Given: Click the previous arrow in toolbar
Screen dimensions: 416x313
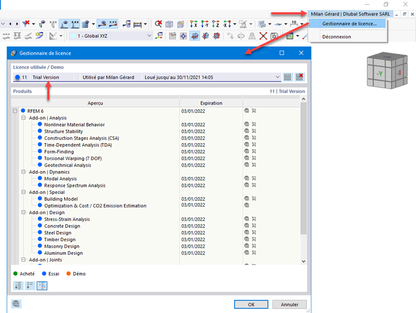Looking at the screenshot, I should 10,24.
